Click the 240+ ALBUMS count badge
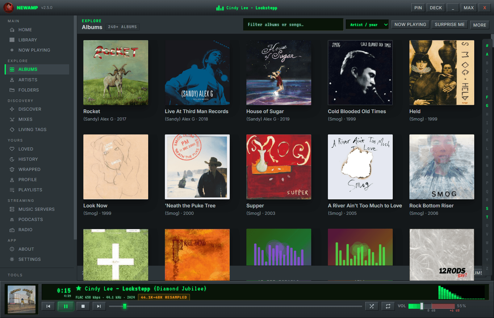This screenshot has height=318, width=494. 122,27
